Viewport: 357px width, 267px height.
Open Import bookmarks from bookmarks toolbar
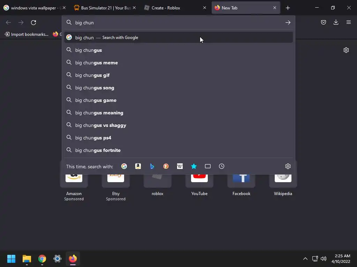coord(26,34)
